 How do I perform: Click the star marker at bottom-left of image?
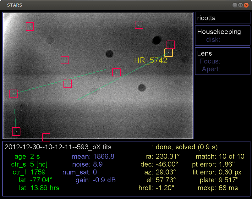pyautogui.click(x=16, y=131)
